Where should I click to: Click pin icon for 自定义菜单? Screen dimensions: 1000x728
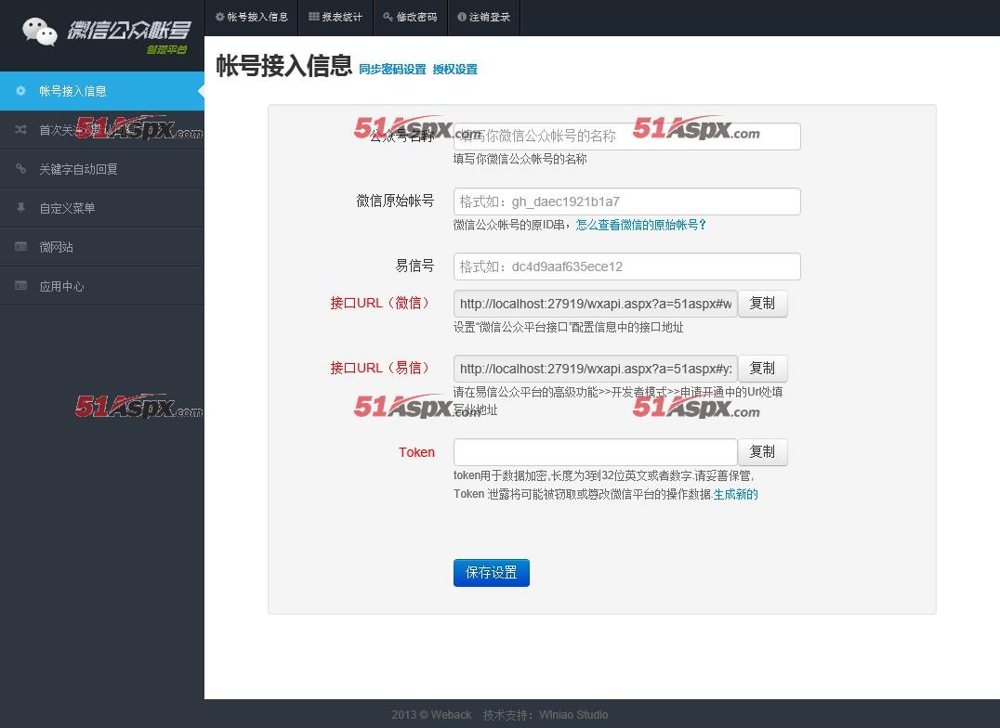(21, 208)
